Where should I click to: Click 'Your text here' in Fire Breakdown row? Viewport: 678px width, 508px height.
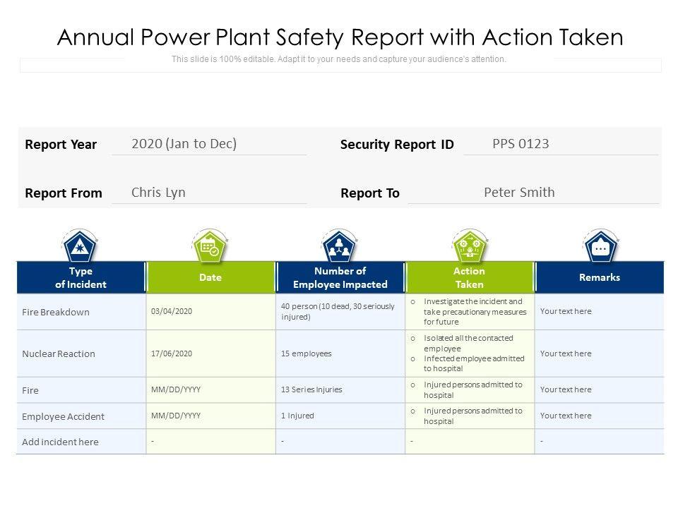tap(566, 311)
